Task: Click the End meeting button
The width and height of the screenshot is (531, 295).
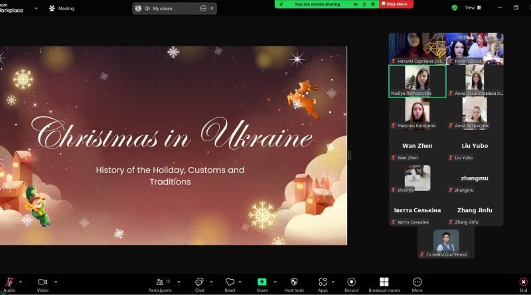Action: pos(523,285)
